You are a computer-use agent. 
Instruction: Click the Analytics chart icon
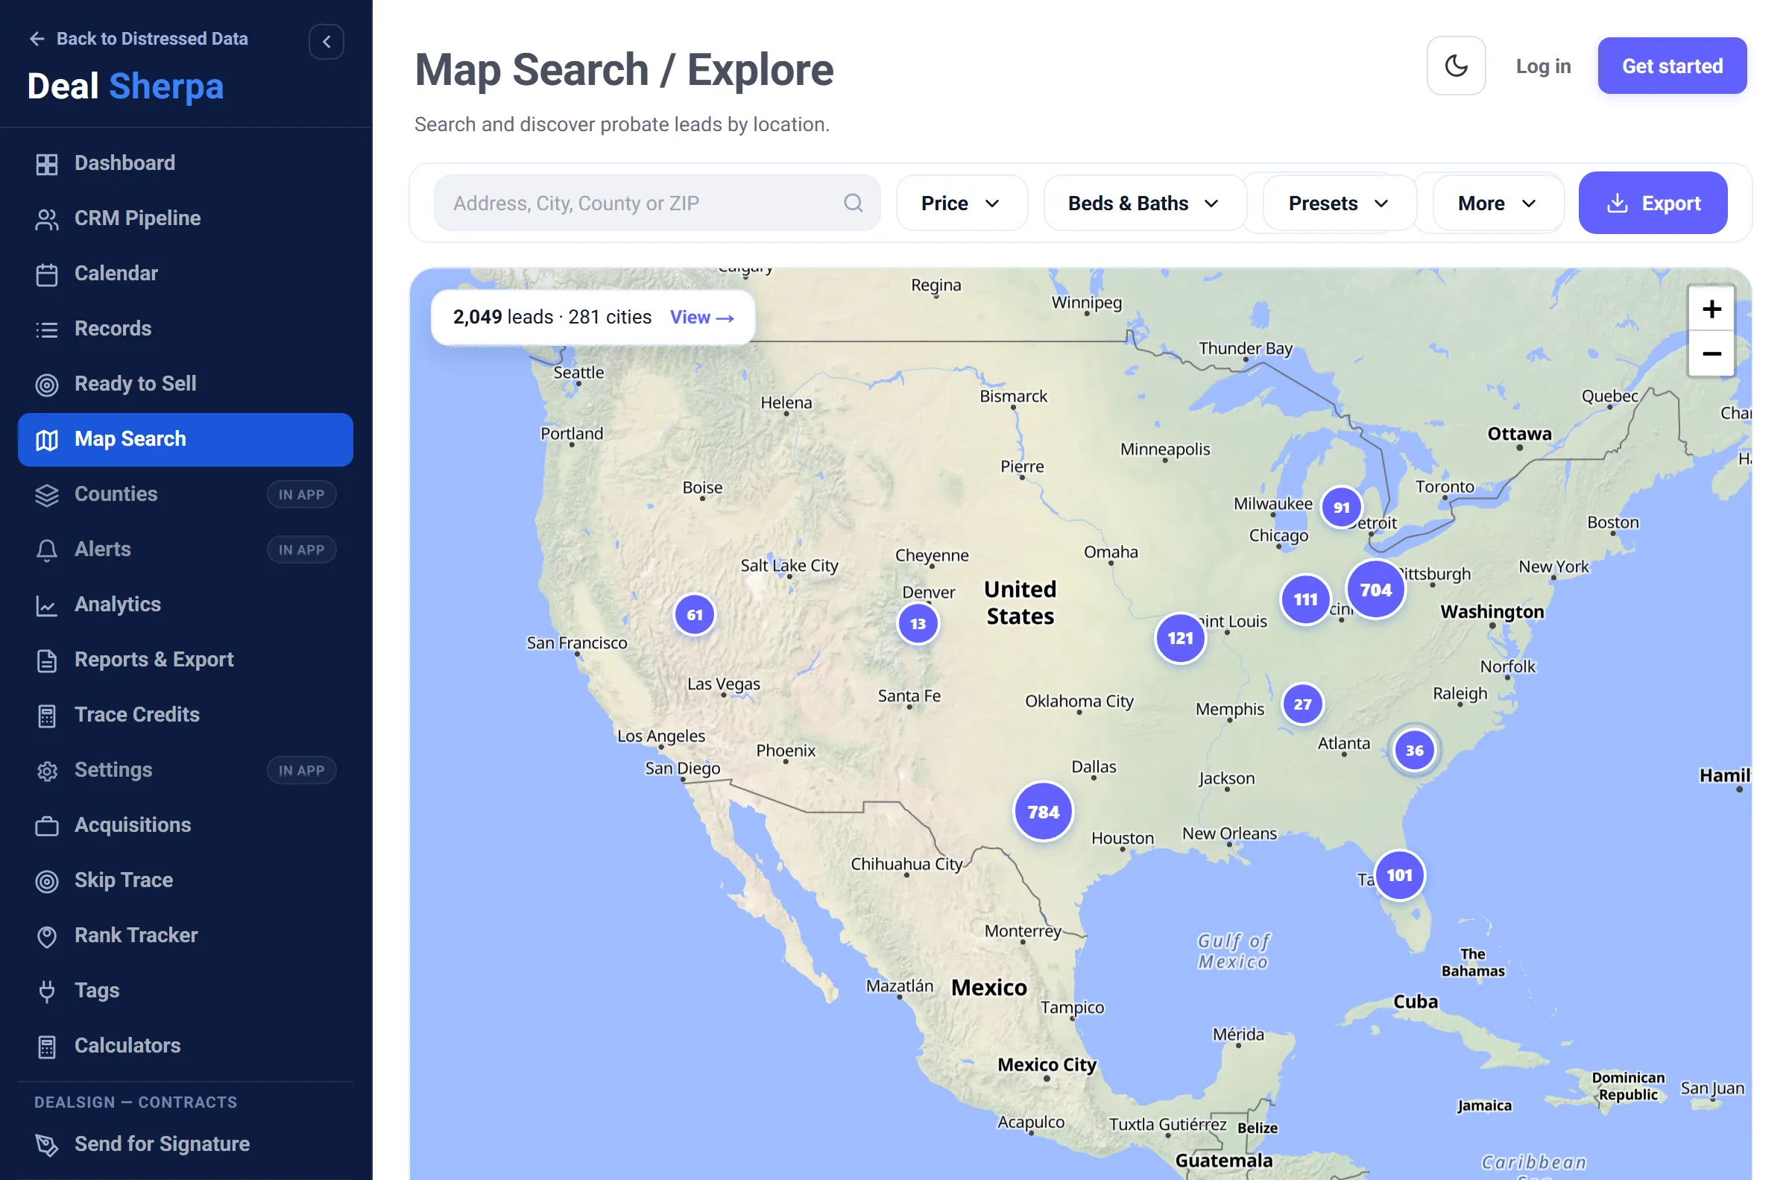pyautogui.click(x=47, y=605)
